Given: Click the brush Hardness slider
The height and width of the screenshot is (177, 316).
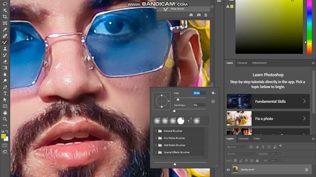Looking at the screenshot, I should click(x=190, y=109).
